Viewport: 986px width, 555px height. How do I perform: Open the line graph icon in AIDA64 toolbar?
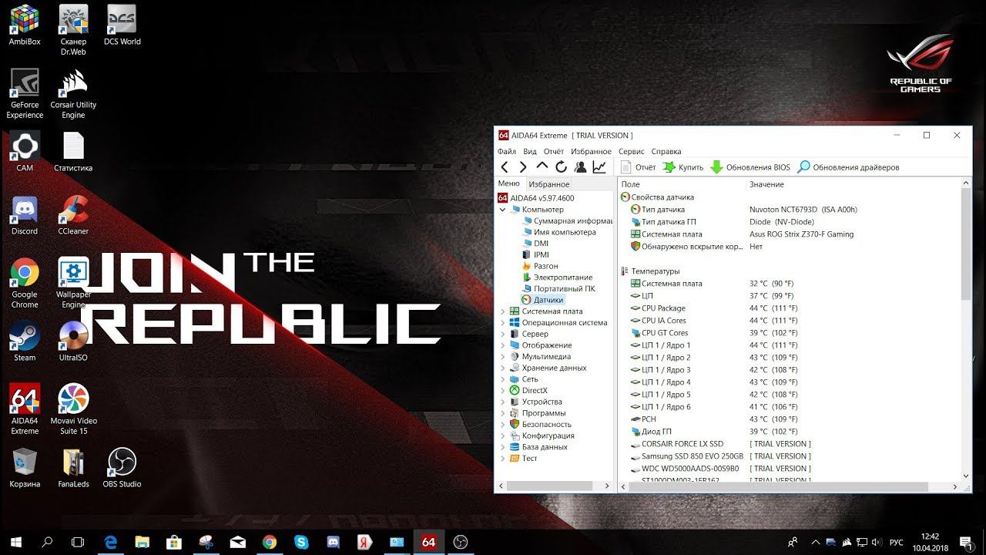(599, 167)
